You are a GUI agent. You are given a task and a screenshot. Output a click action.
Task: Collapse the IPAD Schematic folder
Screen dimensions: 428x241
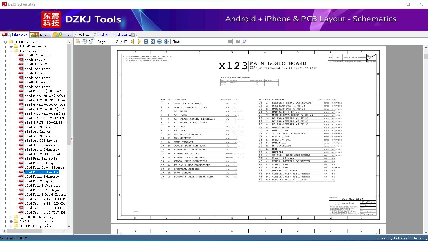tap(11, 51)
